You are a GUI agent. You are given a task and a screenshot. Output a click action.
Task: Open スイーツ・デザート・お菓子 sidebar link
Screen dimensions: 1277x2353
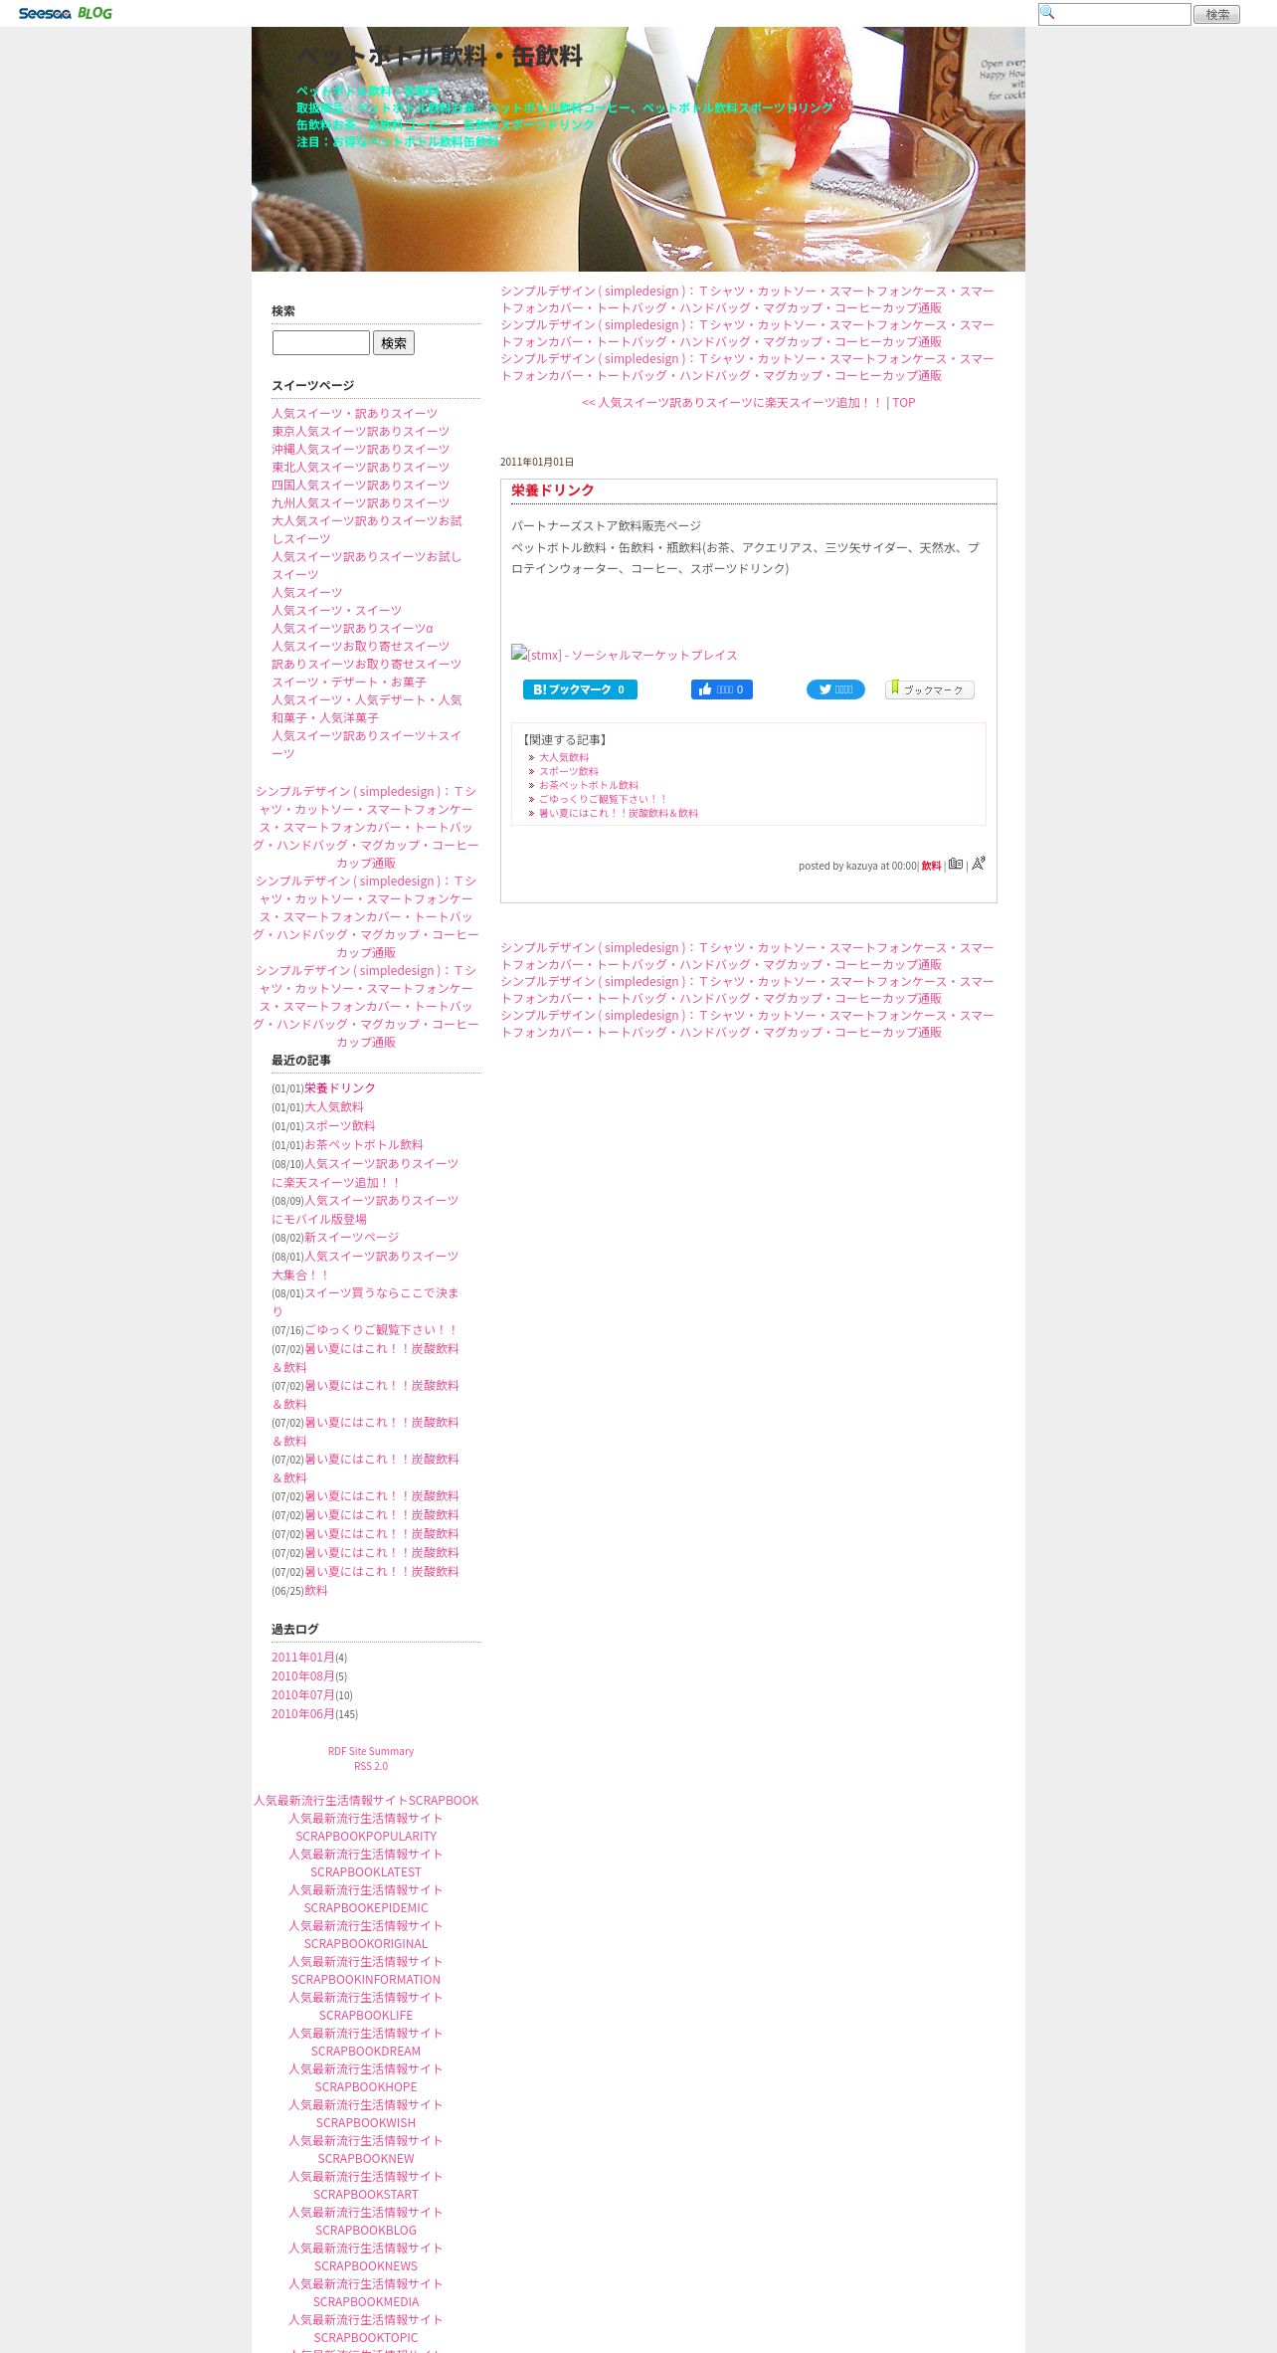(x=349, y=683)
